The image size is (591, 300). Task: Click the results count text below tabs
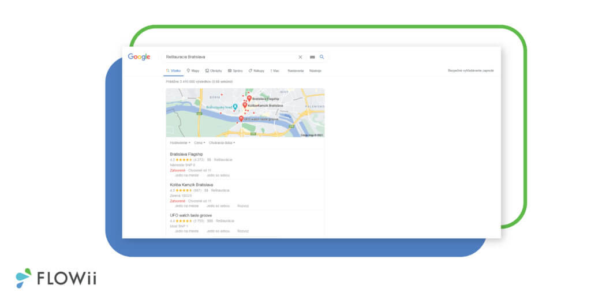coord(199,81)
